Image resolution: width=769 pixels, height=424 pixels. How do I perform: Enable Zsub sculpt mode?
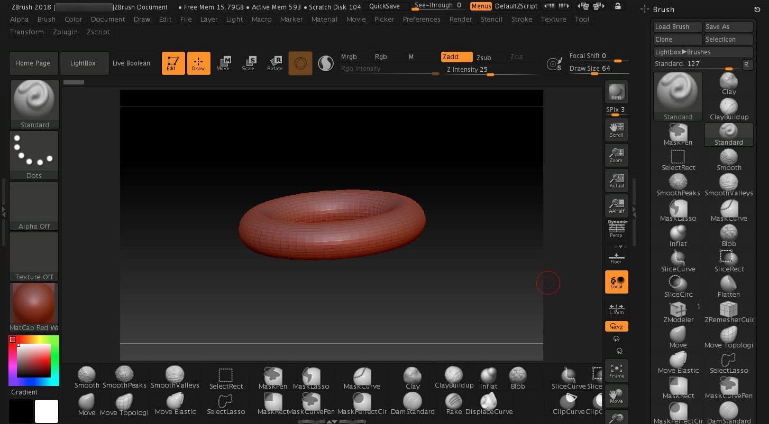tap(484, 58)
